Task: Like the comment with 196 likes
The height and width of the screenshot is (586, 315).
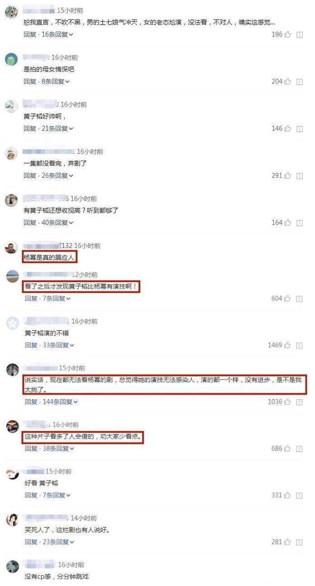Action: point(287,35)
